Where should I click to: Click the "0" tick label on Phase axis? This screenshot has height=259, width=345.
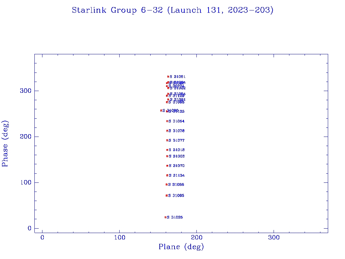click(x=29, y=228)
